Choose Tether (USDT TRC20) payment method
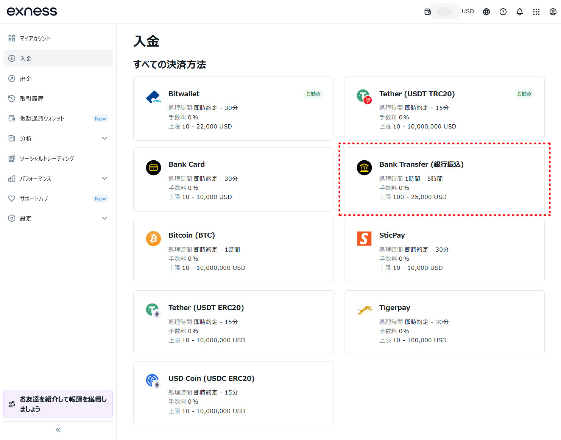Image resolution: width=561 pixels, height=440 pixels. point(444,109)
